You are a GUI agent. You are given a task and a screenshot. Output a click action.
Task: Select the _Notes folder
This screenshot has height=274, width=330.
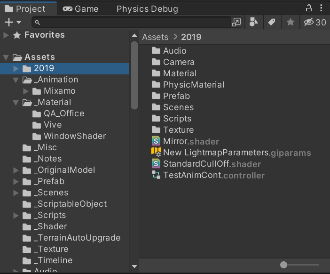pyautogui.click(x=42, y=159)
